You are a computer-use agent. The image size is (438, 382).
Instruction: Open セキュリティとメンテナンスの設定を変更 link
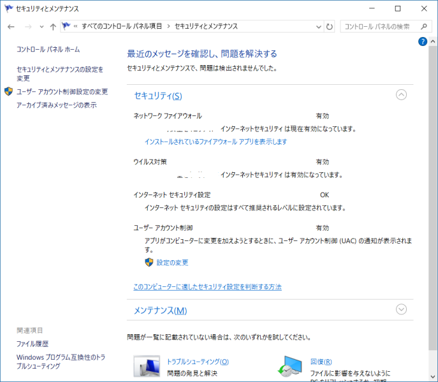pyautogui.click(x=60, y=74)
